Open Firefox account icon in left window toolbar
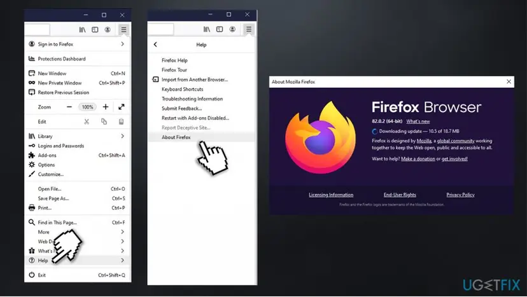The image size is (527, 297). 108,30
